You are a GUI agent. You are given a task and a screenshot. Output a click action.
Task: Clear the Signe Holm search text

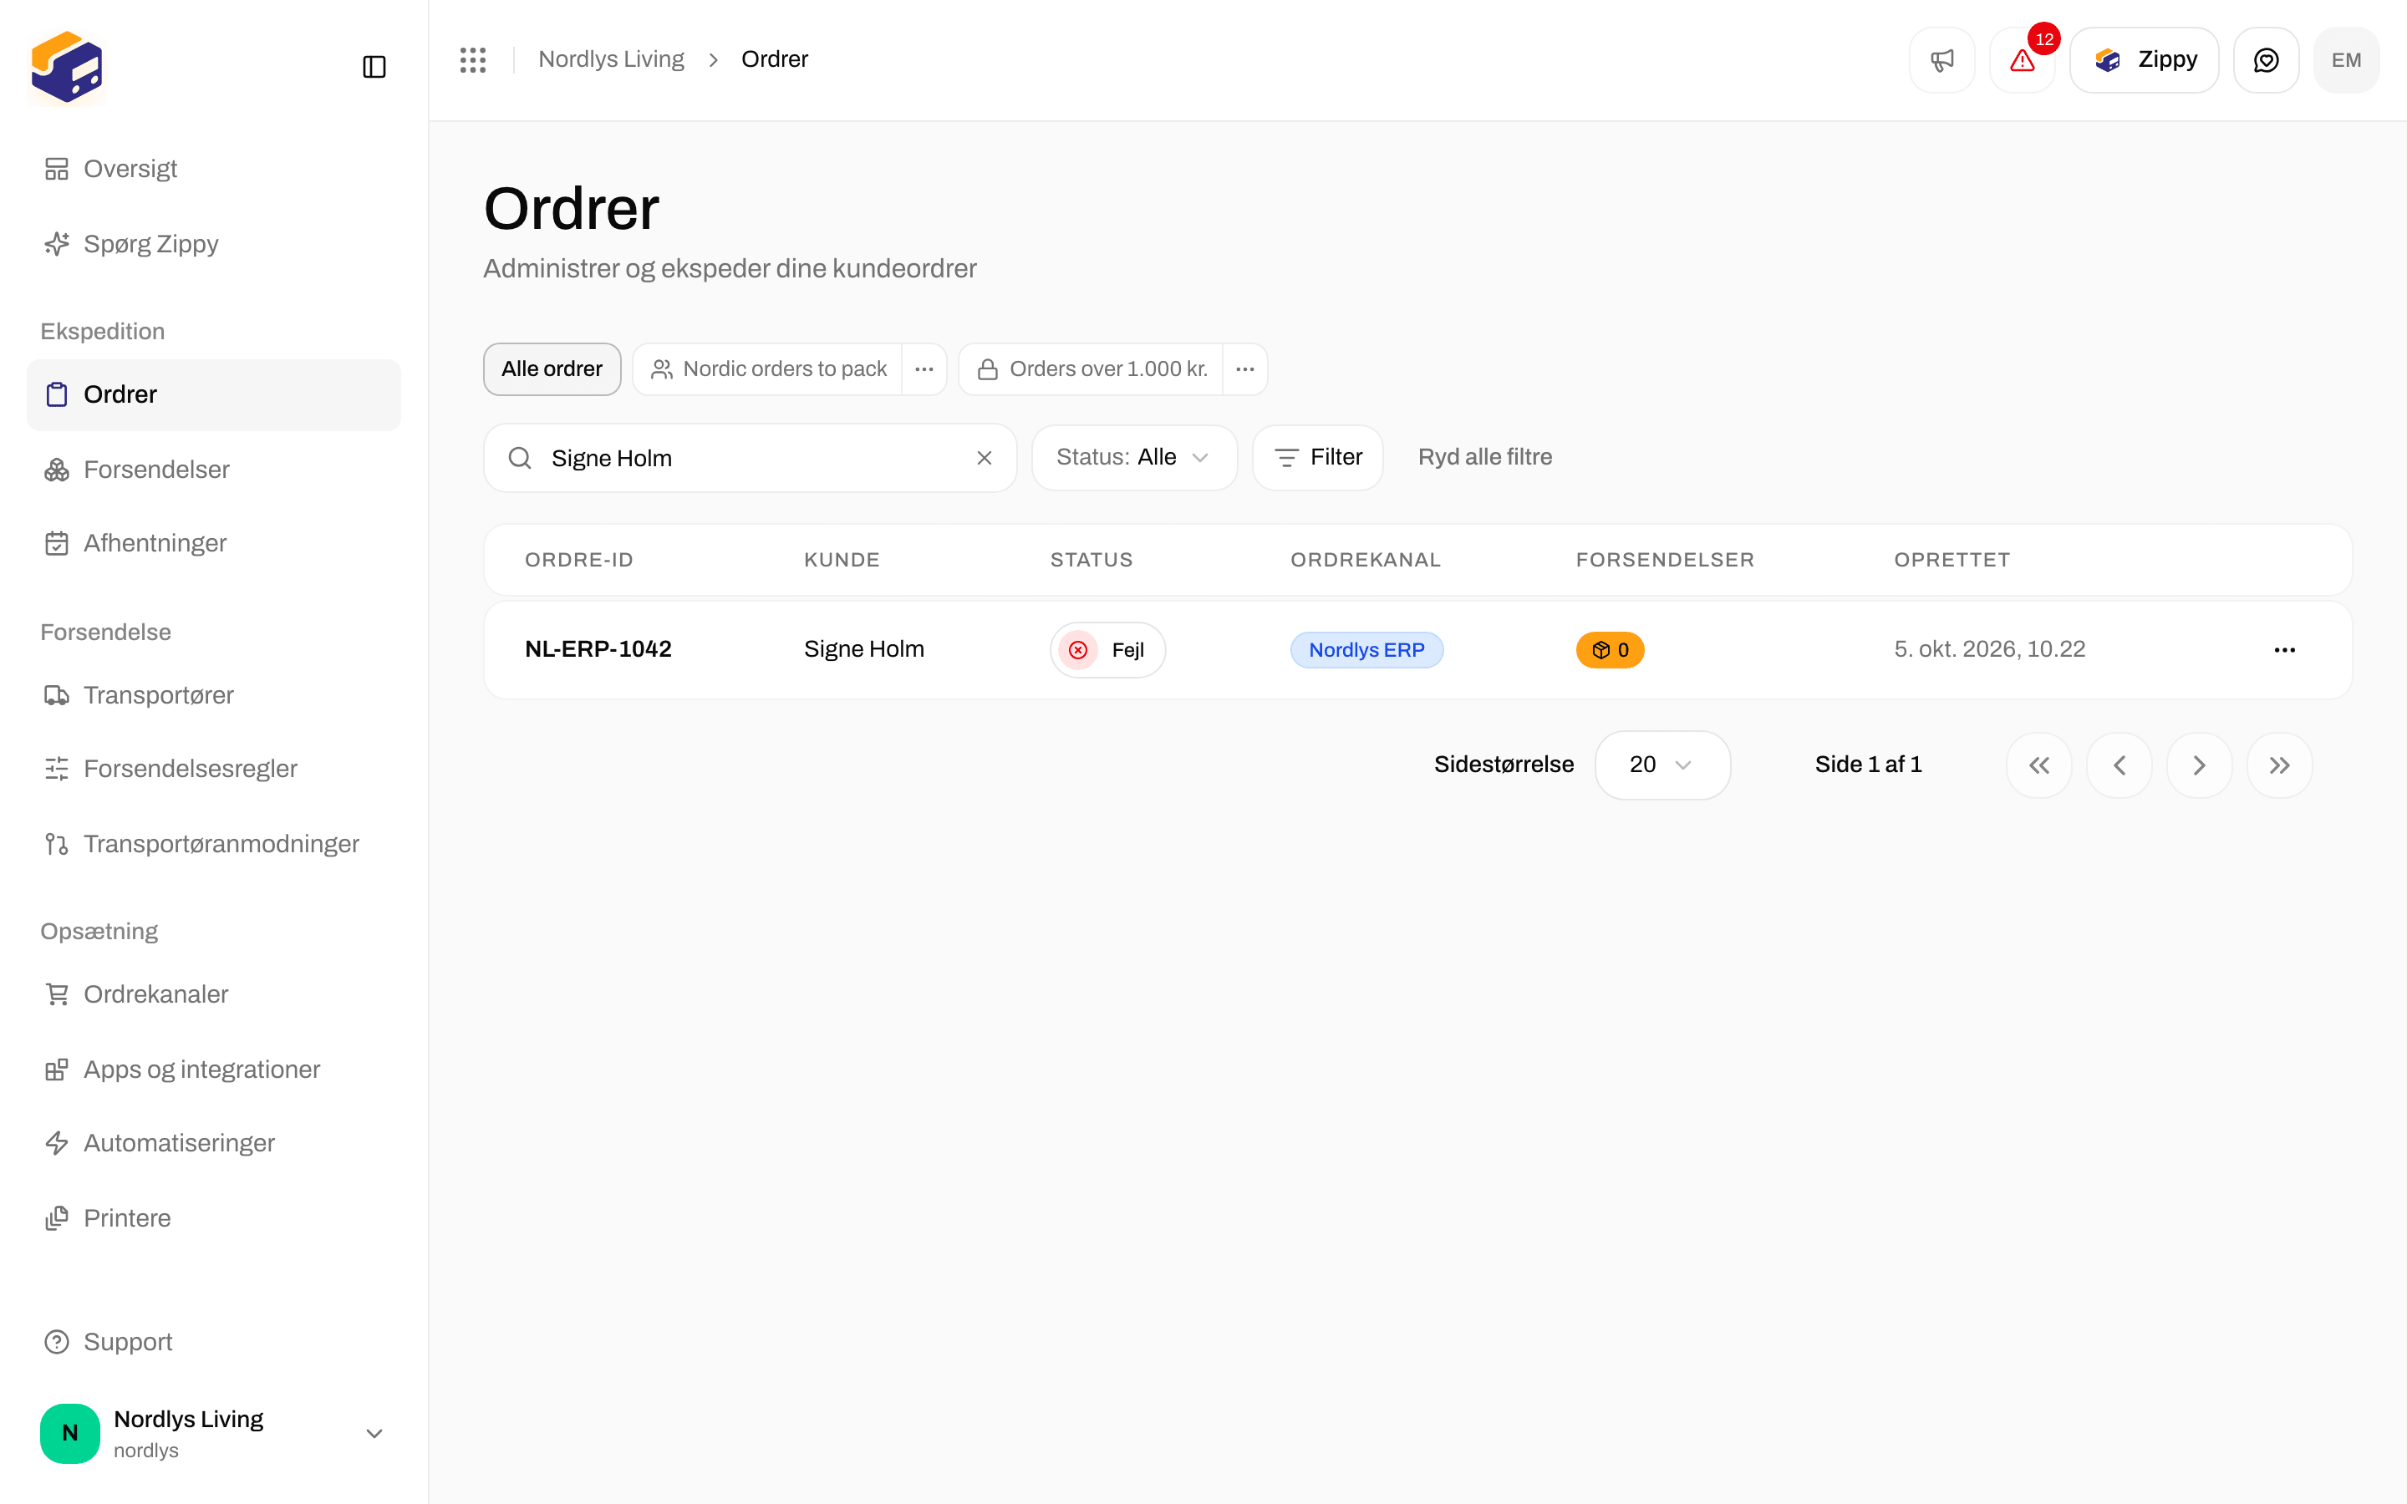pyautogui.click(x=984, y=458)
